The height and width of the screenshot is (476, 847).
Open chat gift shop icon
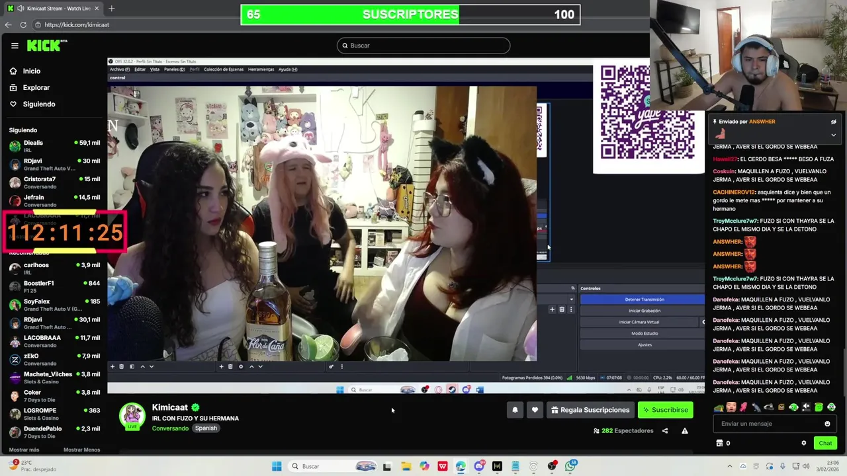[x=719, y=444]
